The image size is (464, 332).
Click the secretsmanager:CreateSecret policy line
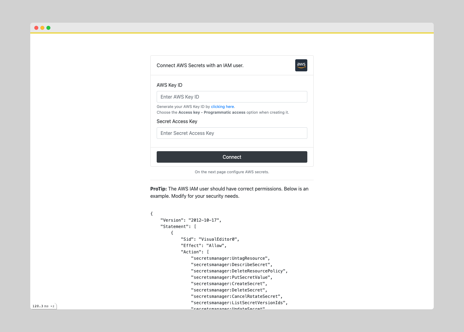pos(229,284)
